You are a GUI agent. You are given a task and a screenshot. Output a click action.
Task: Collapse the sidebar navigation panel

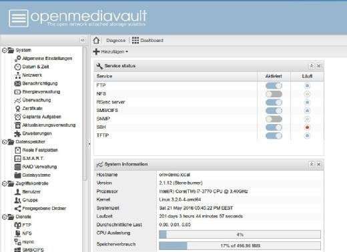click(x=83, y=40)
